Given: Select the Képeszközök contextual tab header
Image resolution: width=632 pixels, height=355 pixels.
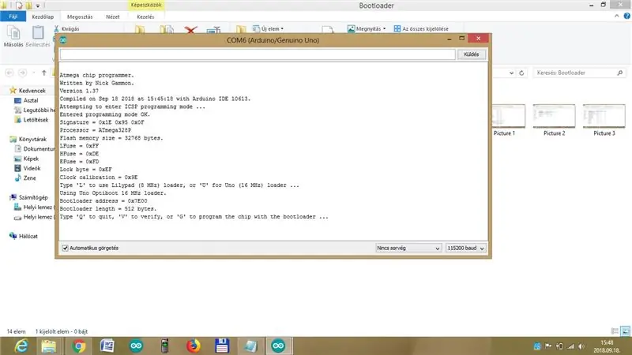Looking at the screenshot, I should pos(146,5).
